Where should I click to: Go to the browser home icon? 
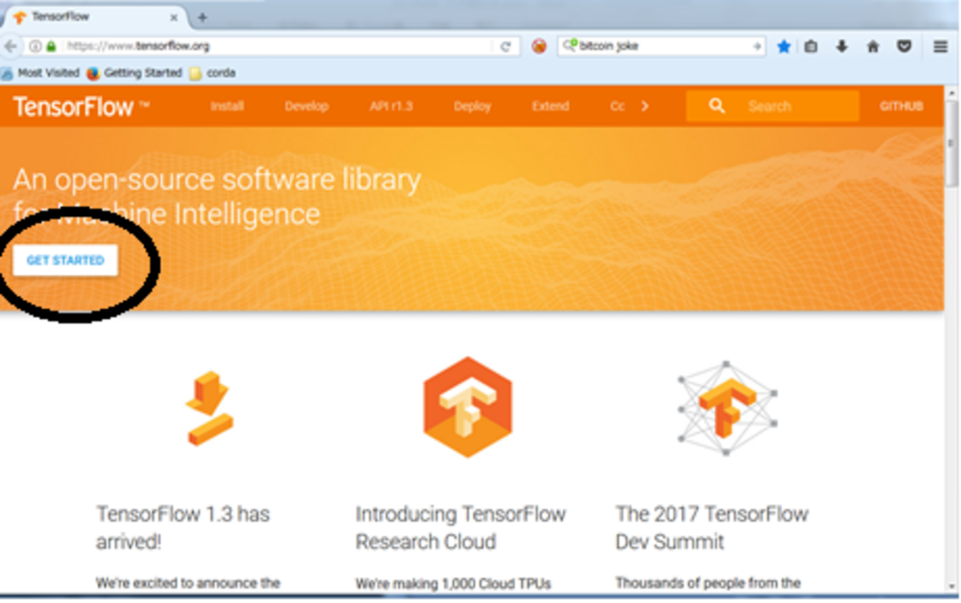pyautogui.click(x=873, y=47)
